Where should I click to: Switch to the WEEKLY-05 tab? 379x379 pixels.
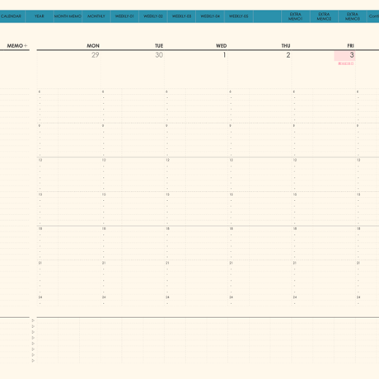coord(239,16)
